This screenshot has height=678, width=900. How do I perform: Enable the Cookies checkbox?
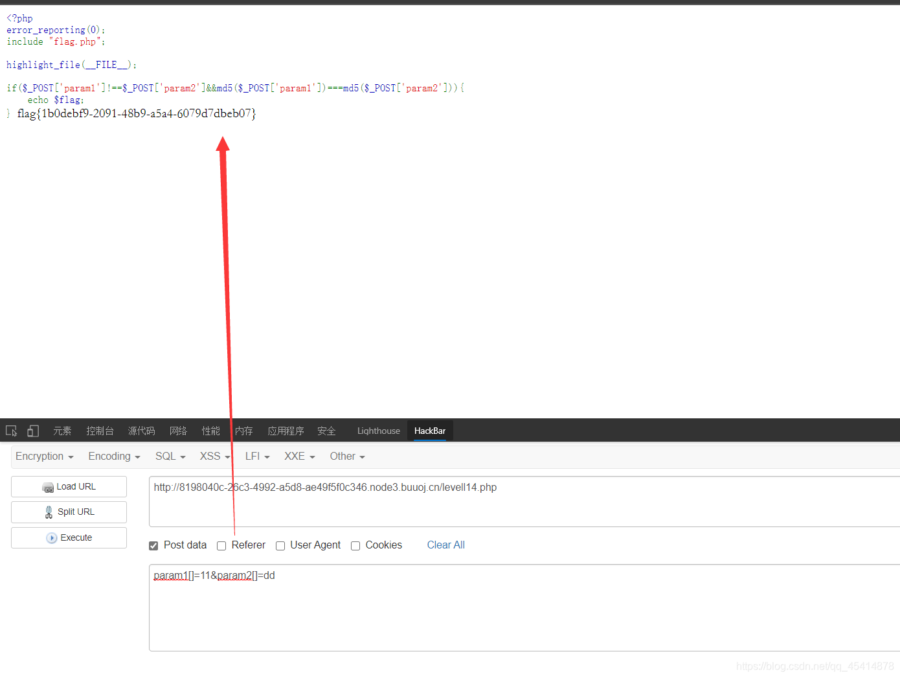(355, 546)
